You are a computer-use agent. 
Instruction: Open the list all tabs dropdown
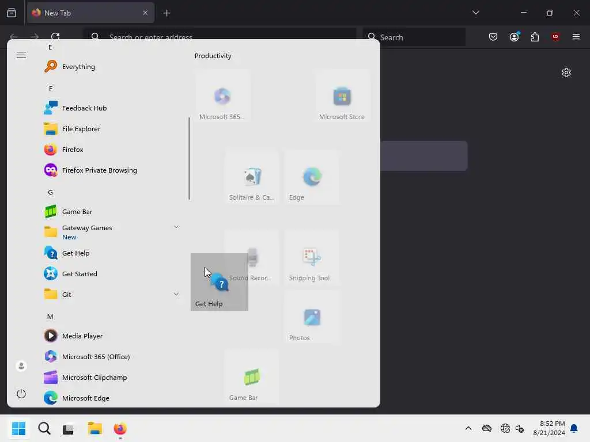[x=475, y=13]
